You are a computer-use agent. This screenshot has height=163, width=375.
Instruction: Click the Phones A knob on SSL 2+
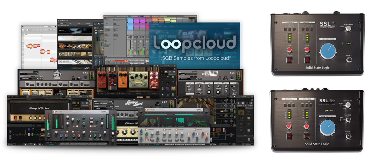coord(349,136)
